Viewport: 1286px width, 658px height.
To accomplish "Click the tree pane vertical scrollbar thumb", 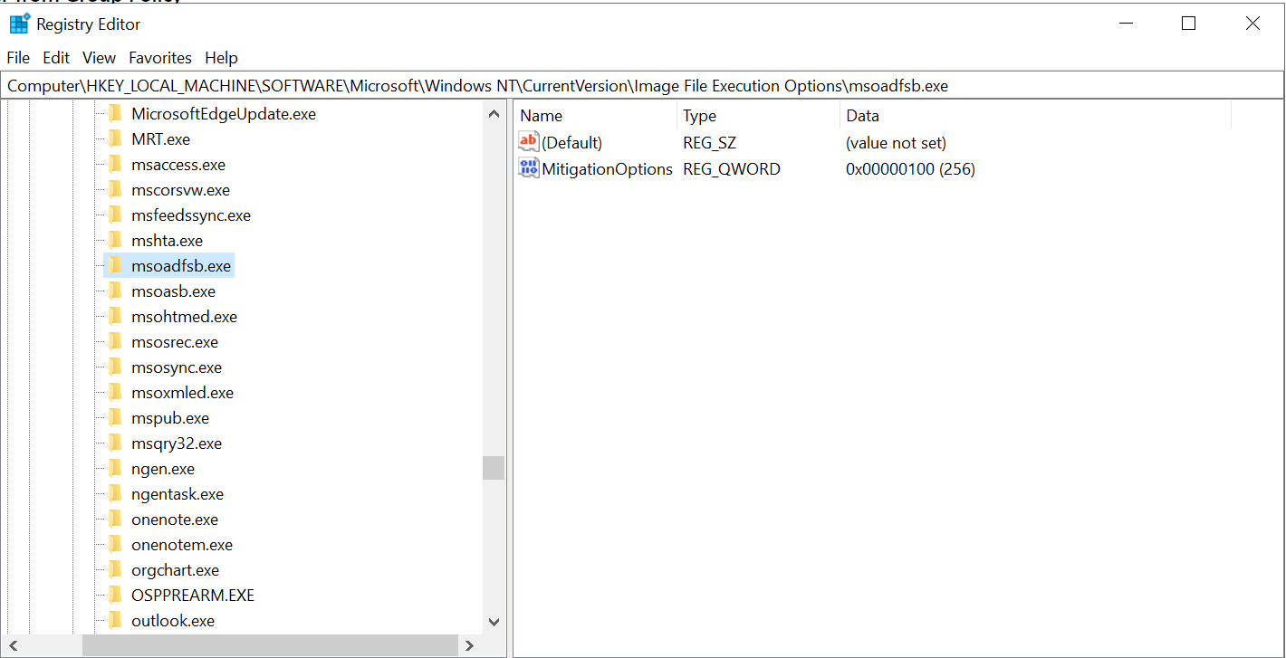I will click(494, 468).
